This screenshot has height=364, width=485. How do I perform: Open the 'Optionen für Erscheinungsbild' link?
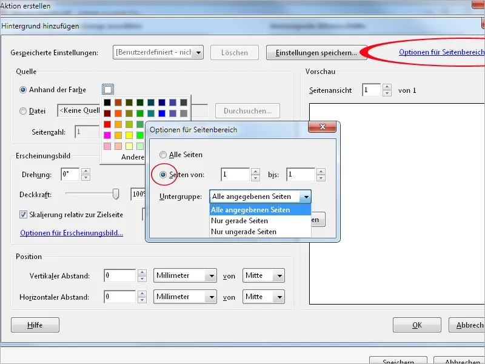click(x=72, y=233)
